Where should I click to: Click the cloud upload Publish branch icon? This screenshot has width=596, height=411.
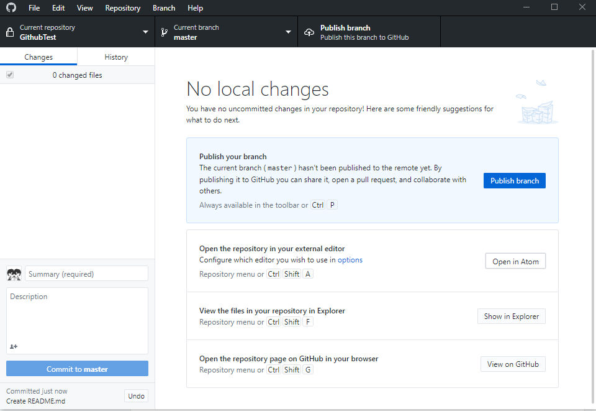[309, 32]
